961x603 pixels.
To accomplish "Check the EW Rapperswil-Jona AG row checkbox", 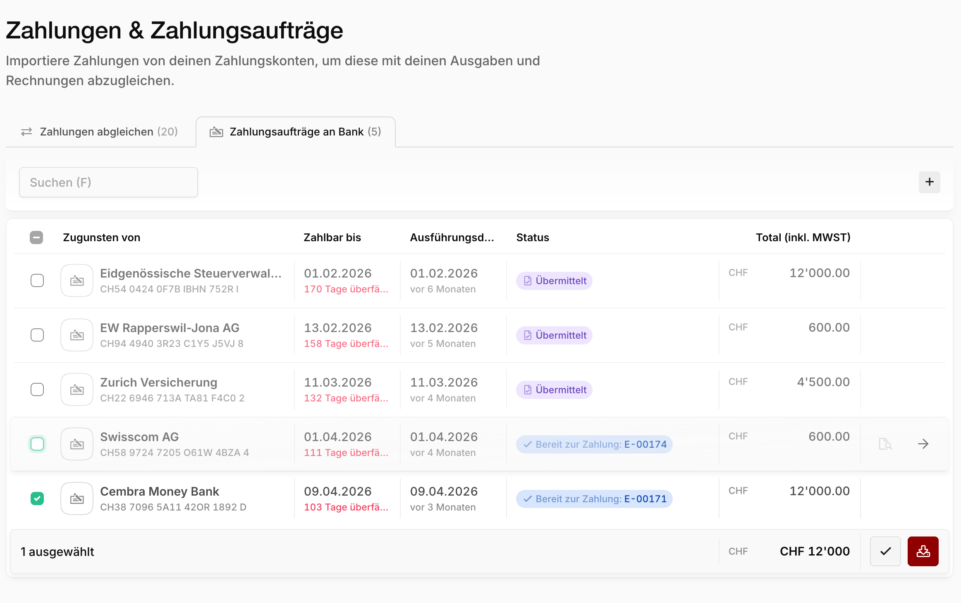I will pyautogui.click(x=37, y=335).
